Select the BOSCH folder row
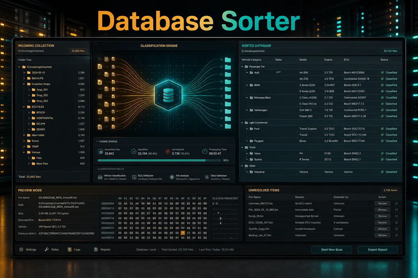 pyautogui.click(x=56, y=113)
